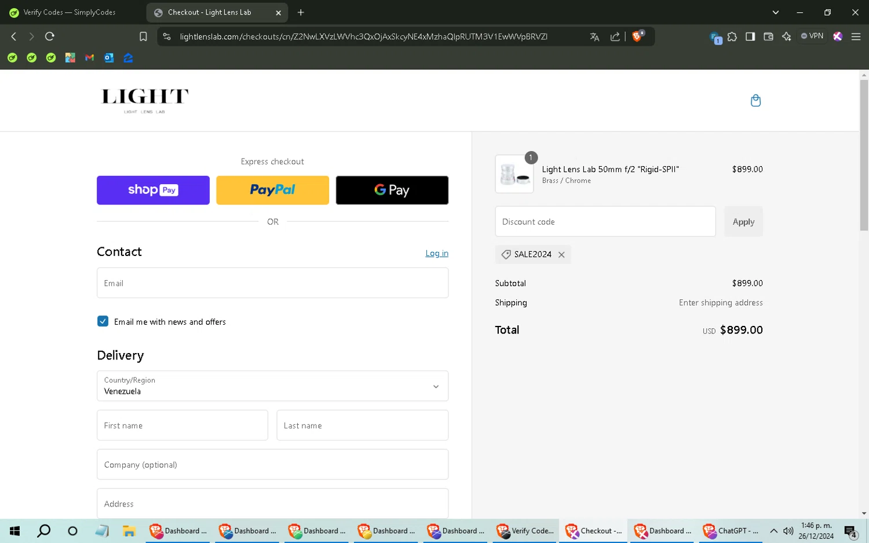Open the taskbar clock and date

[x=816, y=531]
